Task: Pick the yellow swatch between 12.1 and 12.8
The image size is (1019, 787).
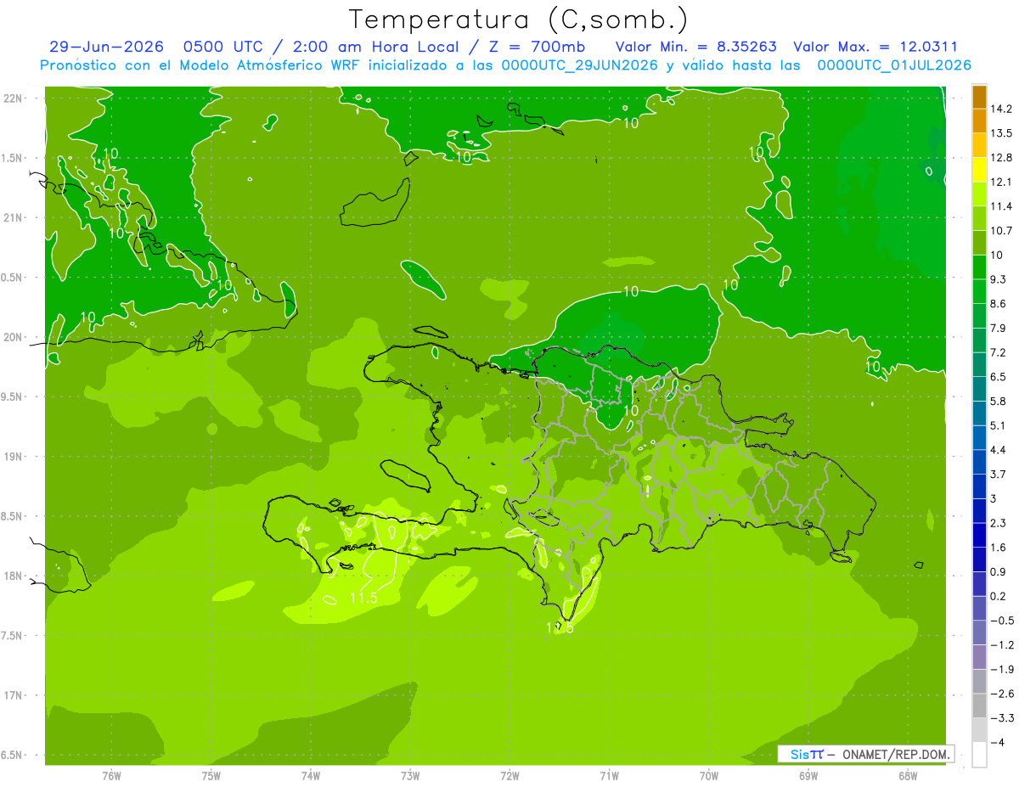Action: coord(979,171)
